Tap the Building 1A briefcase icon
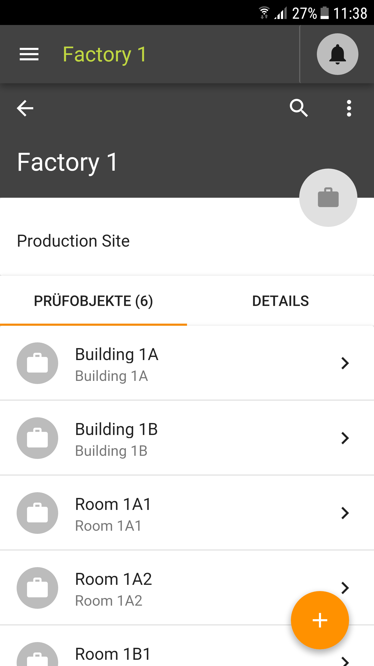The width and height of the screenshot is (374, 666). coord(37,363)
